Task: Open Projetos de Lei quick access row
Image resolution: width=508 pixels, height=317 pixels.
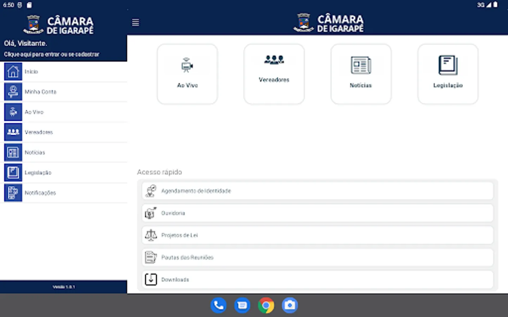Action: [x=317, y=235]
